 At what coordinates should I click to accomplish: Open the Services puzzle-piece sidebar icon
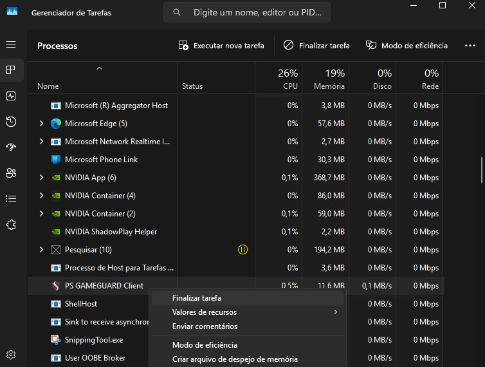click(11, 225)
